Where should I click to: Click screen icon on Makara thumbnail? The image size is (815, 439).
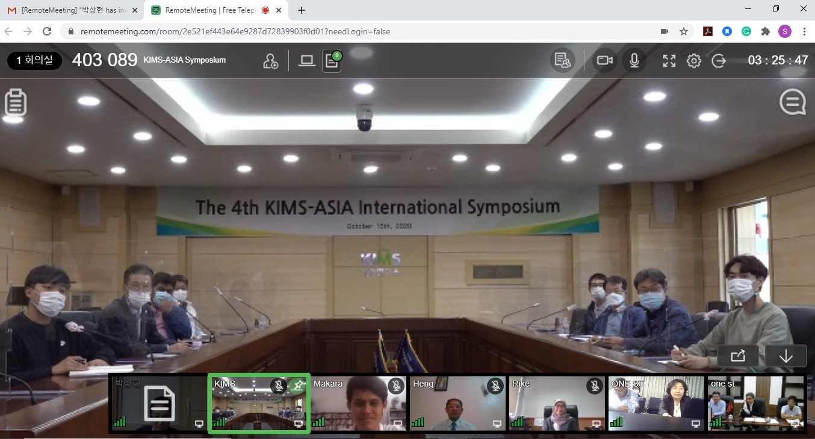click(x=397, y=423)
